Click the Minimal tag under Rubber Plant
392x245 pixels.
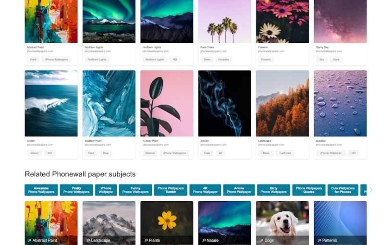point(150,153)
